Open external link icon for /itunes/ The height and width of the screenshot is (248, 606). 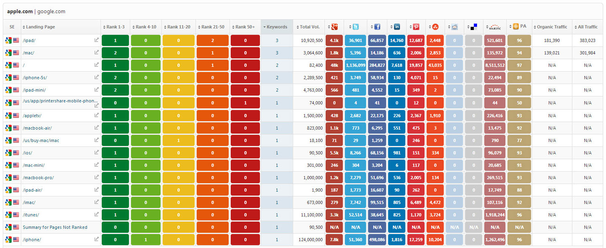(x=97, y=214)
